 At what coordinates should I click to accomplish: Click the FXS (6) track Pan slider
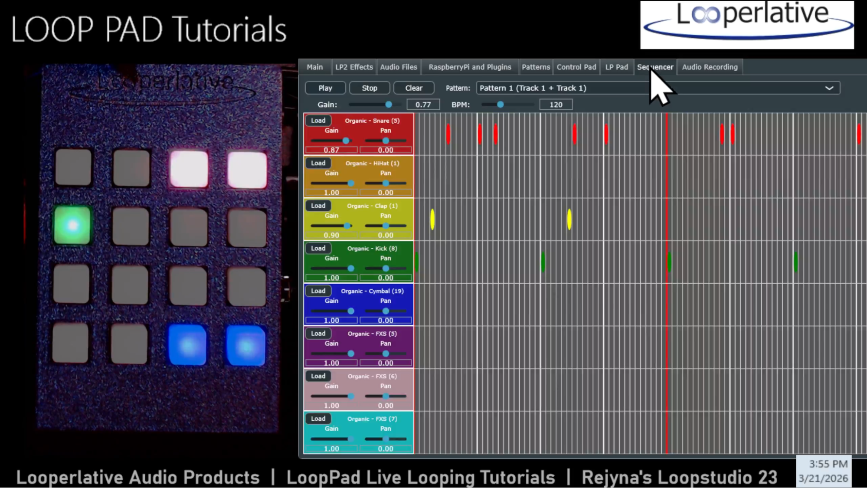(386, 396)
